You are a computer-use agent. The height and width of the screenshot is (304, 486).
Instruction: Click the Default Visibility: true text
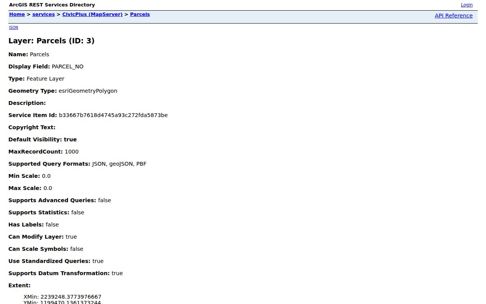tap(43, 139)
